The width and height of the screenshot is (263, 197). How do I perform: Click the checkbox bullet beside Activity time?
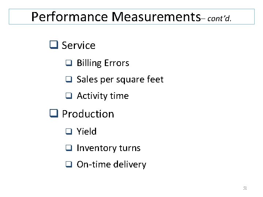[x=69, y=96]
